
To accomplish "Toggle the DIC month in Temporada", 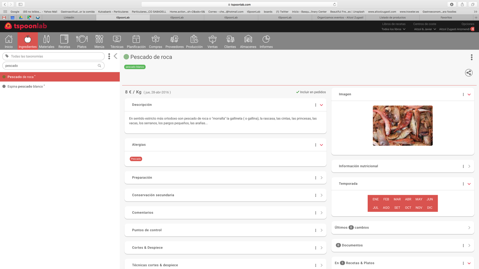I will 430,208.
